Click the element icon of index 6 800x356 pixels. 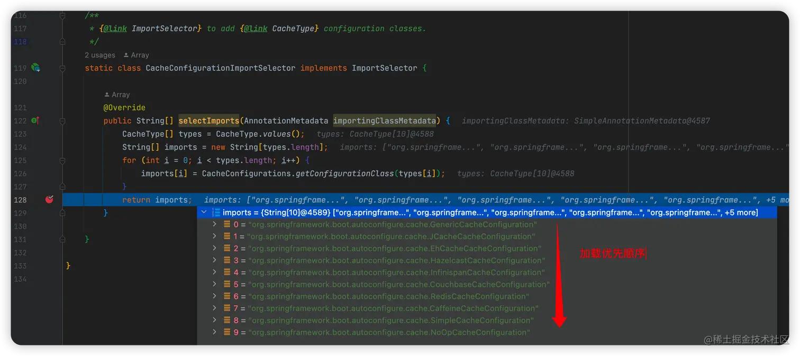(227, 296)
